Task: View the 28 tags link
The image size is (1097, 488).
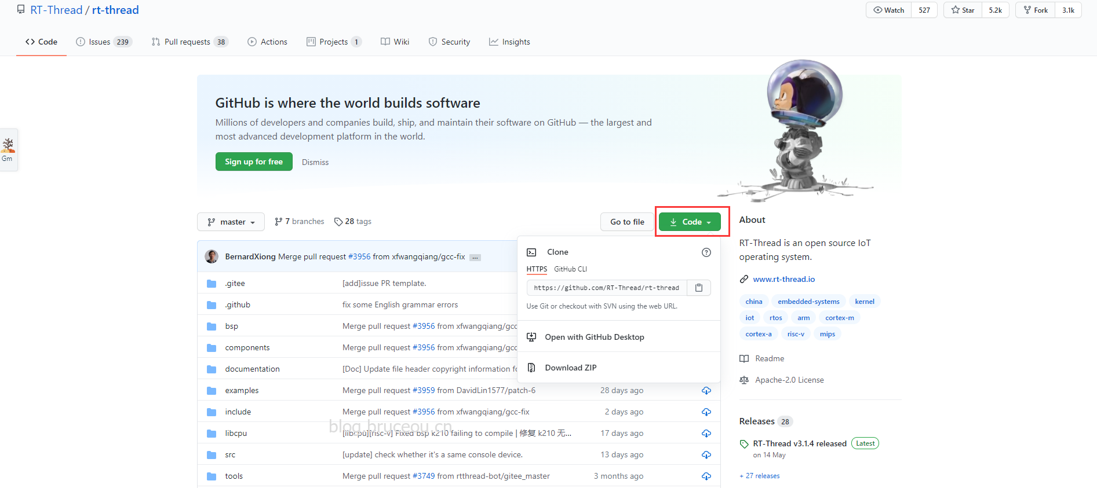Action: coord(353,221)
